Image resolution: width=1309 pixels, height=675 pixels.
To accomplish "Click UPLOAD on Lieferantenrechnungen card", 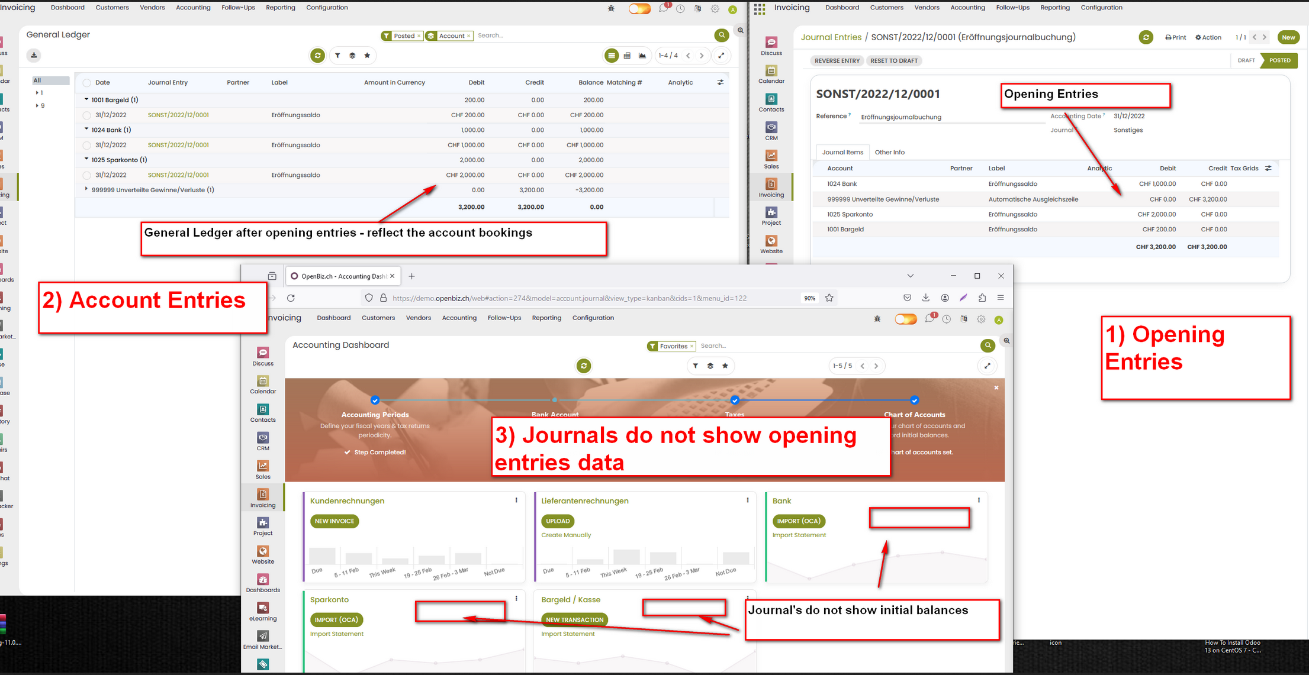I will tap(558, 522).
